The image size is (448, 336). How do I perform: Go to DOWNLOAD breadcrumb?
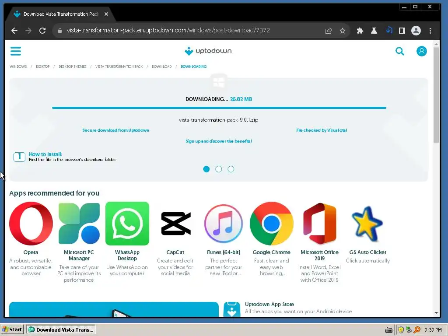[x=162, y=66]
